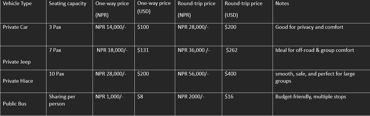Click the Budget-friendly, multiple stops note
370x116 pixels.
tap(310, 97)
